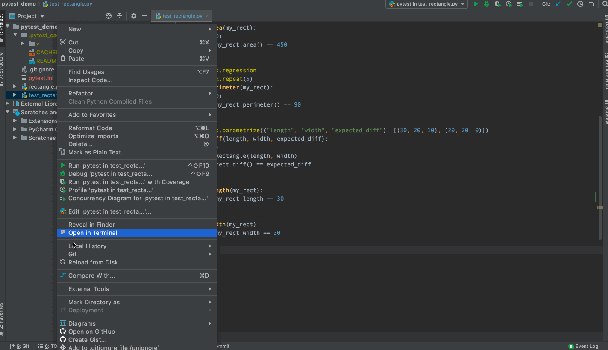This screenshot has height=350, width=608.
Task: Select Inspect Code... menu entry
Action: click(137, 80)
